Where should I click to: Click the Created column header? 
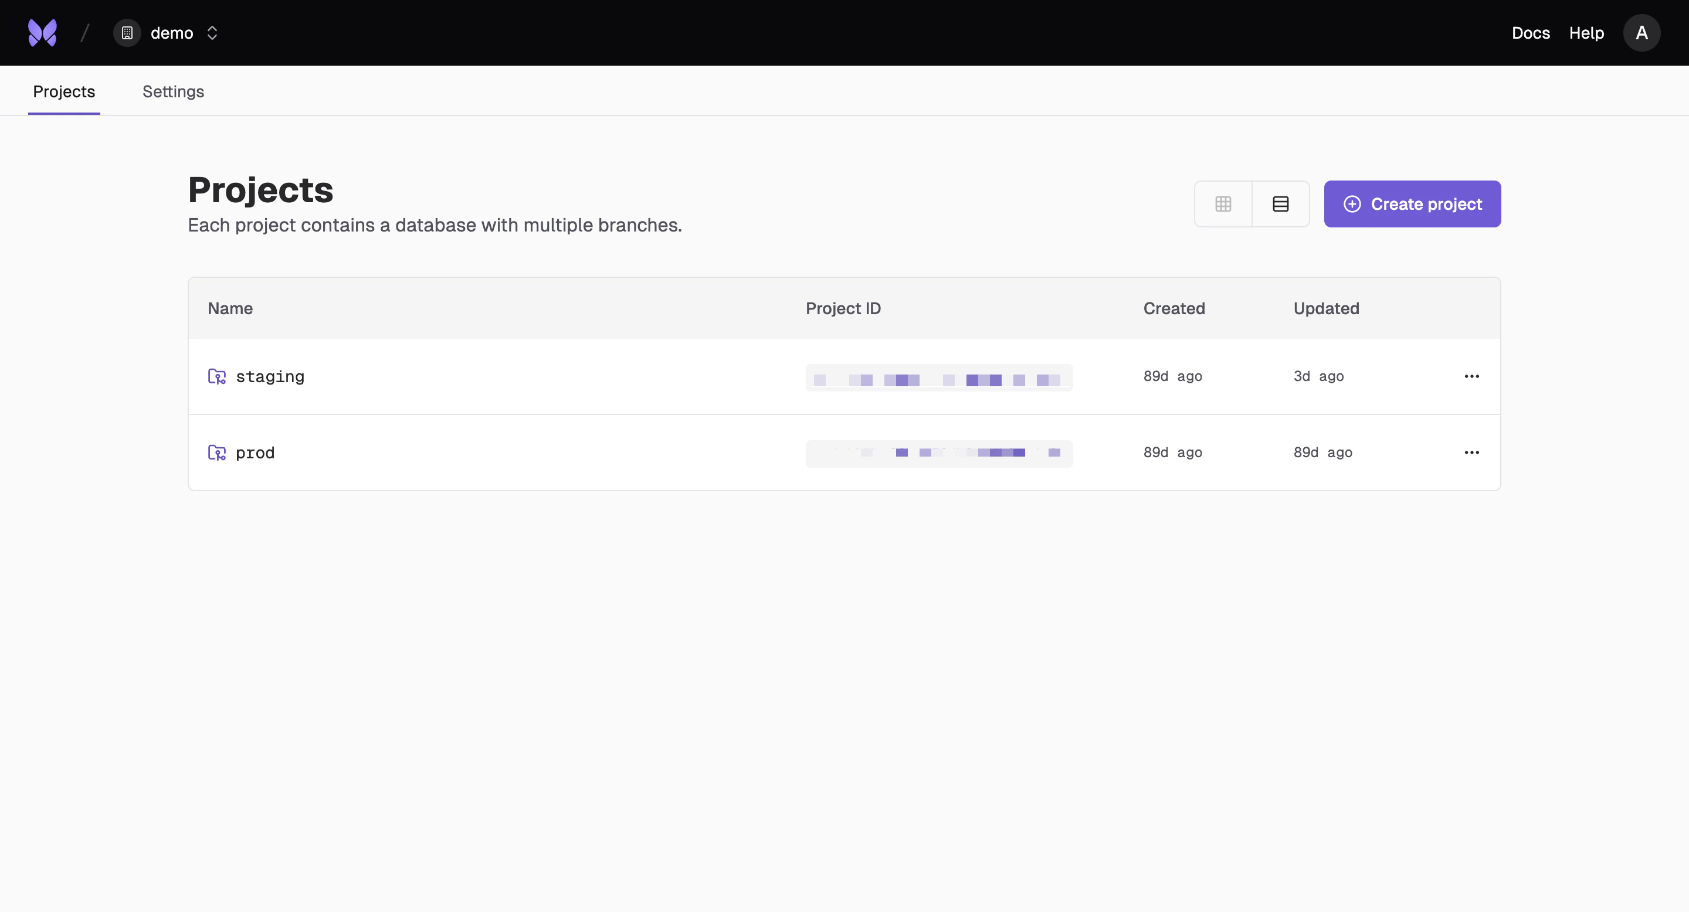(x=1174, y=308)
